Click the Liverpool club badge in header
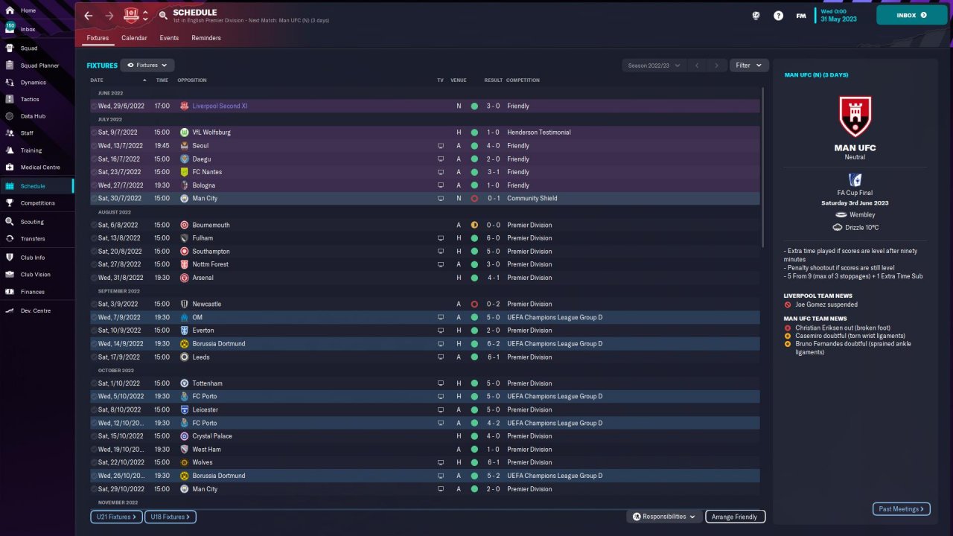The image size is (953, 536). 131,15
